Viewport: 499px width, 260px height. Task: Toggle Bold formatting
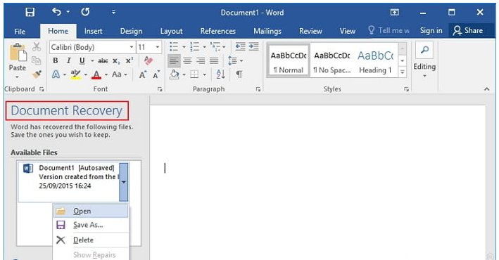[56, 60]
